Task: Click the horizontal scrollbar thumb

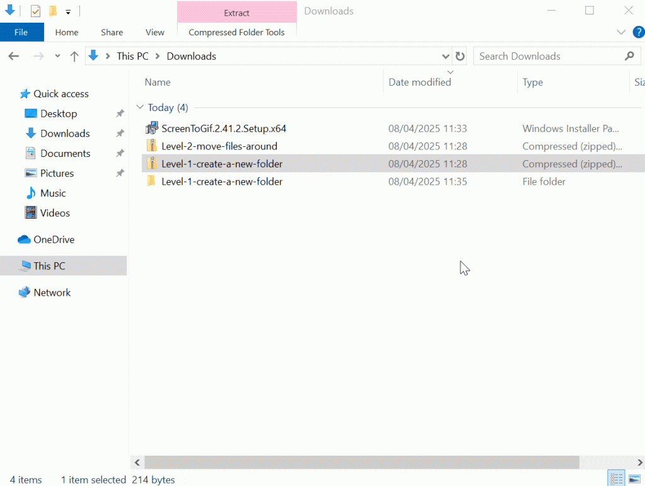Action: [362, 462]
